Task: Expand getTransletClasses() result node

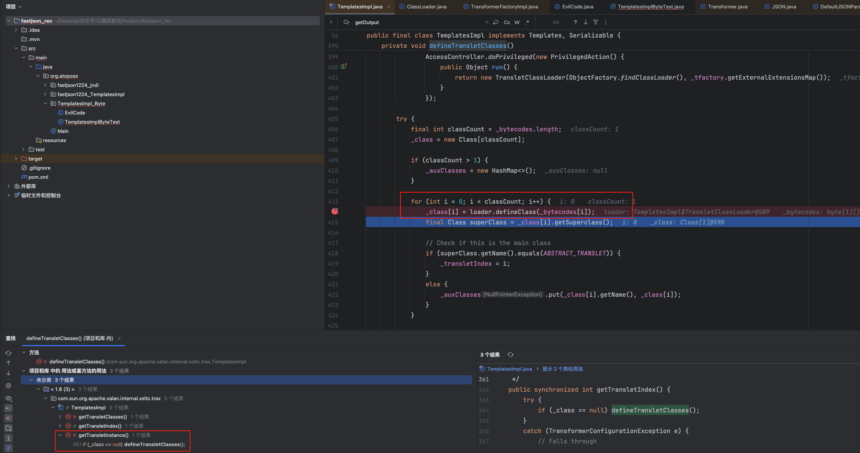Action: (x=60, y=417)
